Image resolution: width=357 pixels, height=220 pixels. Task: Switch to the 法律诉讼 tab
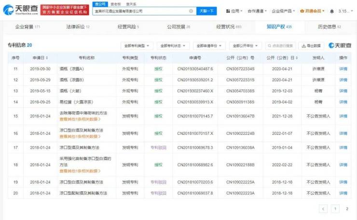click(x=77, y=27)
